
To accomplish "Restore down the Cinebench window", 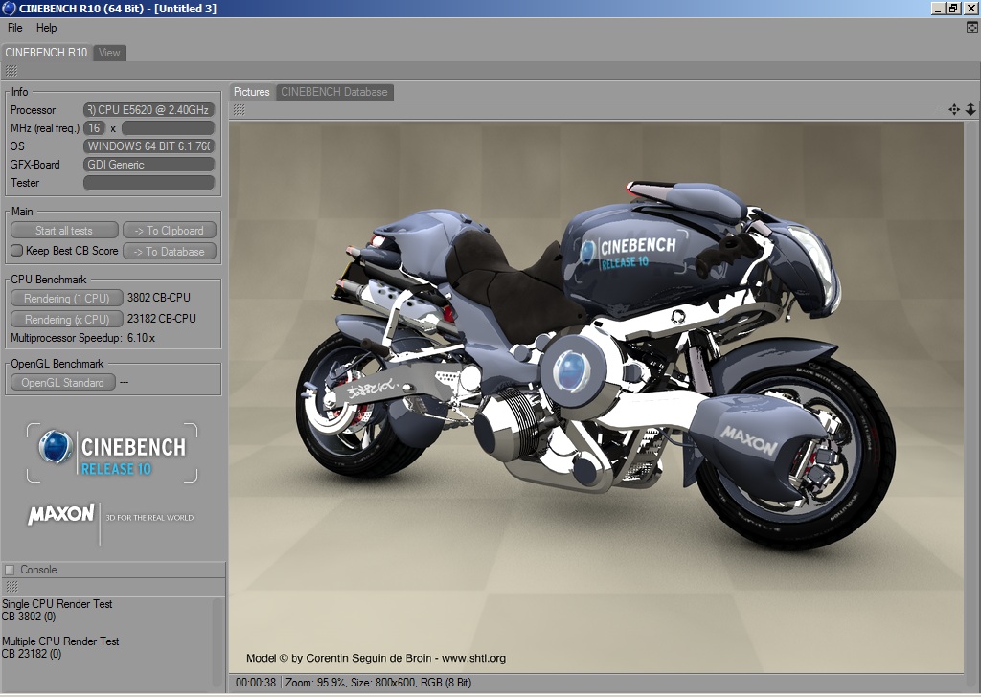I will [x=953, y=8].
